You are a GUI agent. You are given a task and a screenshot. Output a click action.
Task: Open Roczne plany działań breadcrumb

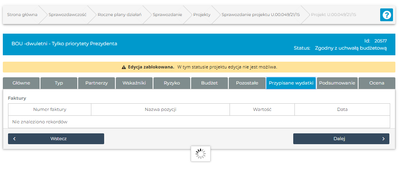119,15
